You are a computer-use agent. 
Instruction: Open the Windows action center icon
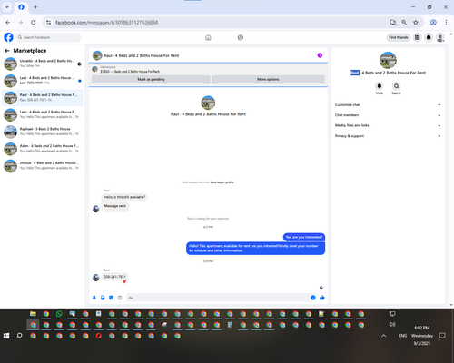(x=442, y=336)
